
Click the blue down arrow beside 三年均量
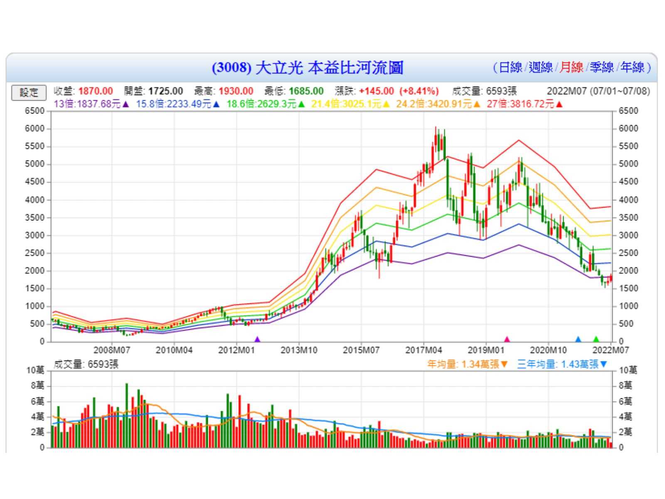[604, 365]
